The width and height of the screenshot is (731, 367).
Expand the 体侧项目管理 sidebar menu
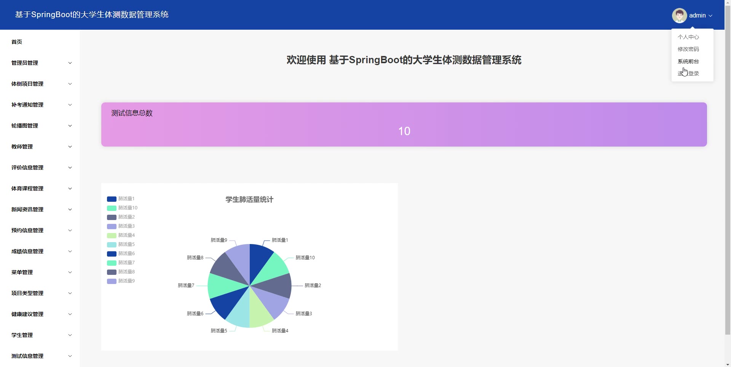[x=40, y=84]
